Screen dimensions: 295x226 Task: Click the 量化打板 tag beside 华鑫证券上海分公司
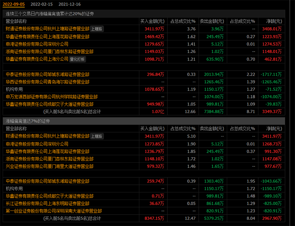pyautogui.click(x=77, y=59)
